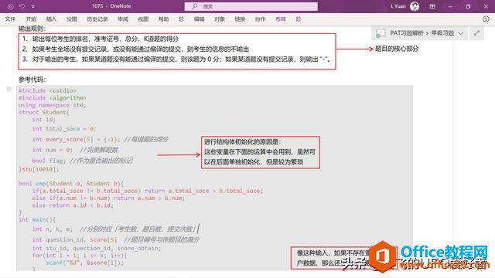Screen dimensions: 495x278
Task: Click the using namespace std; line
Action: coord(52,105)
